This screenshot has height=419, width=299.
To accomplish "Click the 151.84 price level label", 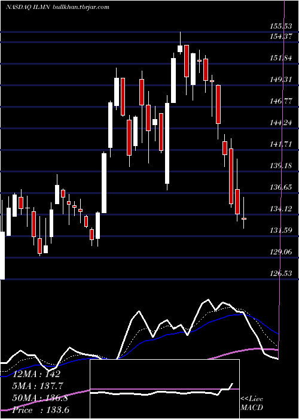I will point(280,58).
